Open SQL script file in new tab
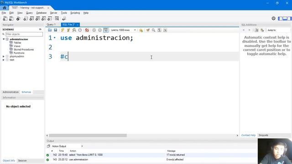Viewport: 292px width, 164px height. click(x=11, y=18)
